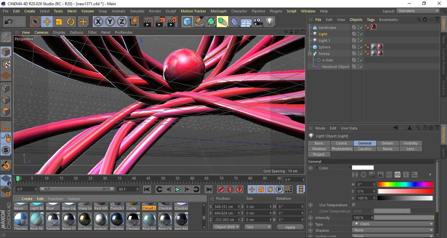The image size is (447, 238).
Task: Toggle Sweep green checkmark enable
Action: click(x=361, y=54)
